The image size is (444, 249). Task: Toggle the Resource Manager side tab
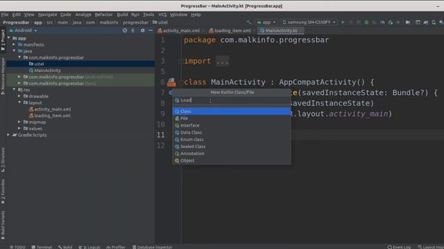tap(3, 75)
